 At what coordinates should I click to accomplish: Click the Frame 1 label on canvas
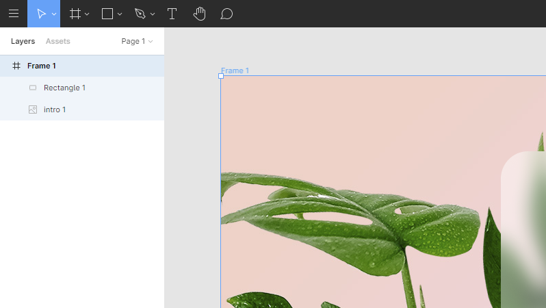coord(235,70)
